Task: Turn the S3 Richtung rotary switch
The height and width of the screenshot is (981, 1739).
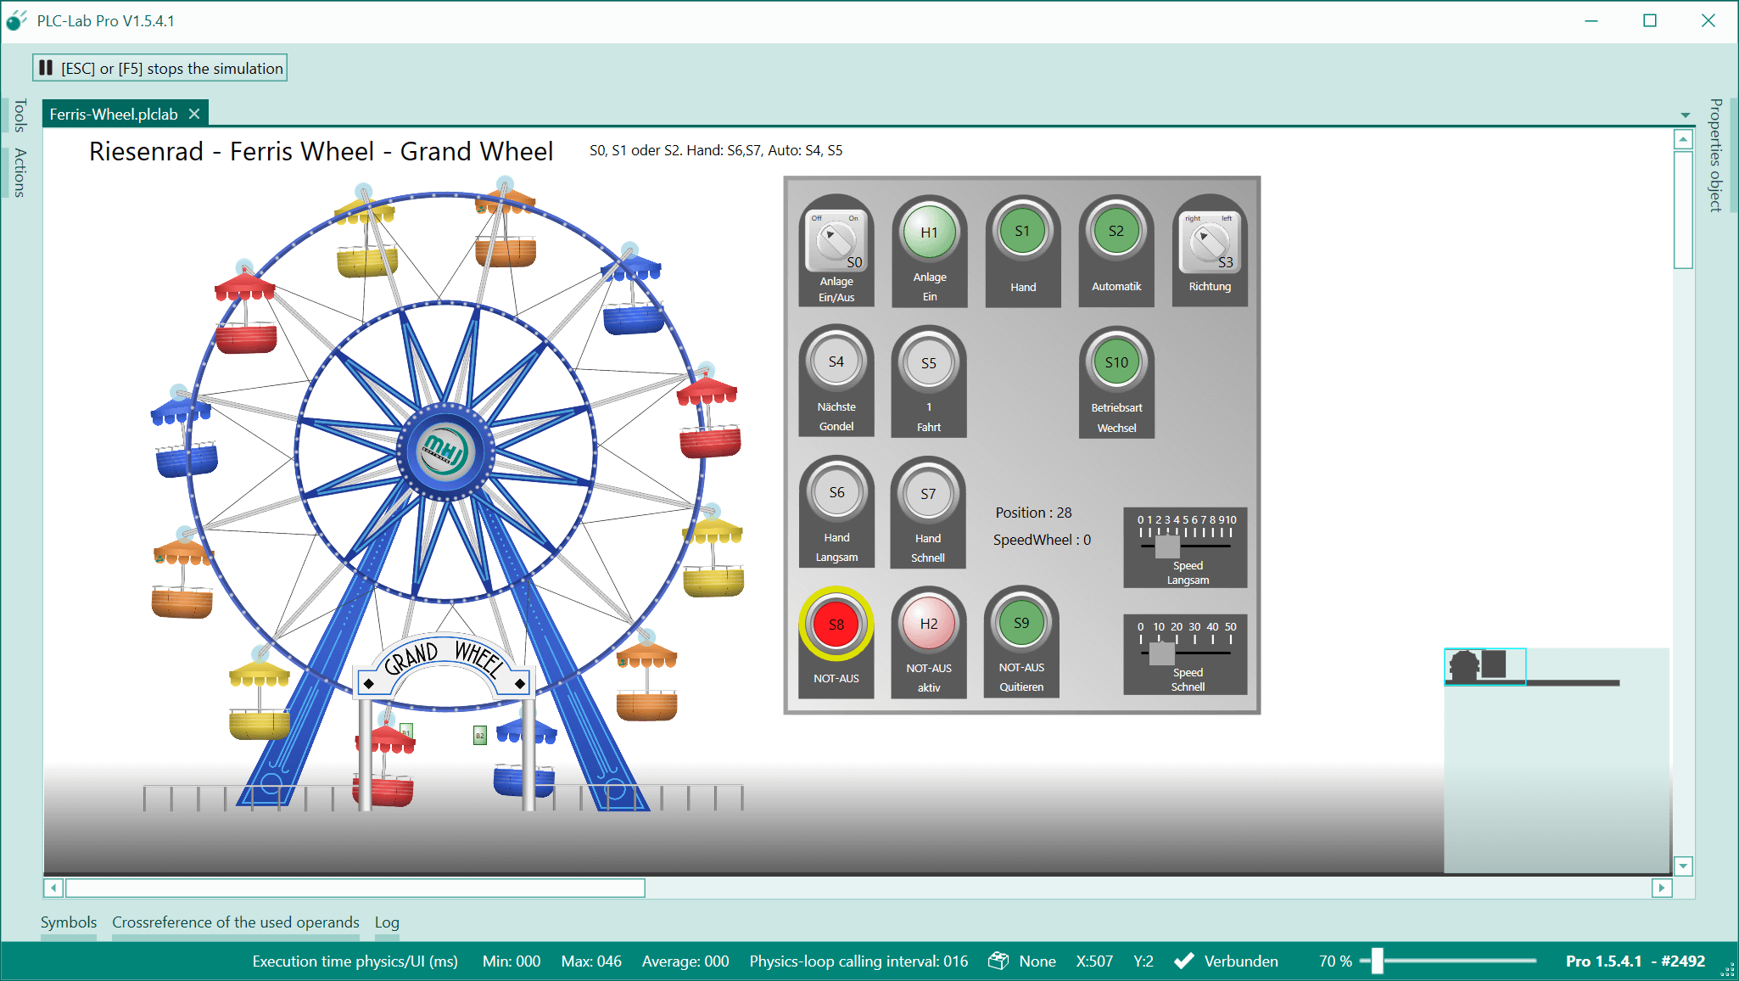Action: tap(1210, 241)
